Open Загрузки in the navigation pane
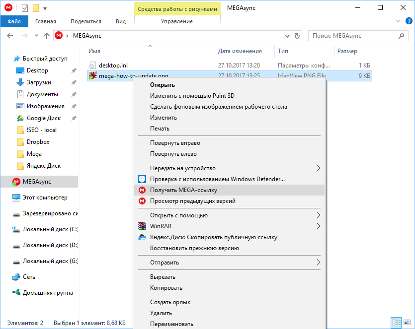The width and height of the screenshot is (415, 329). [39, 82]
